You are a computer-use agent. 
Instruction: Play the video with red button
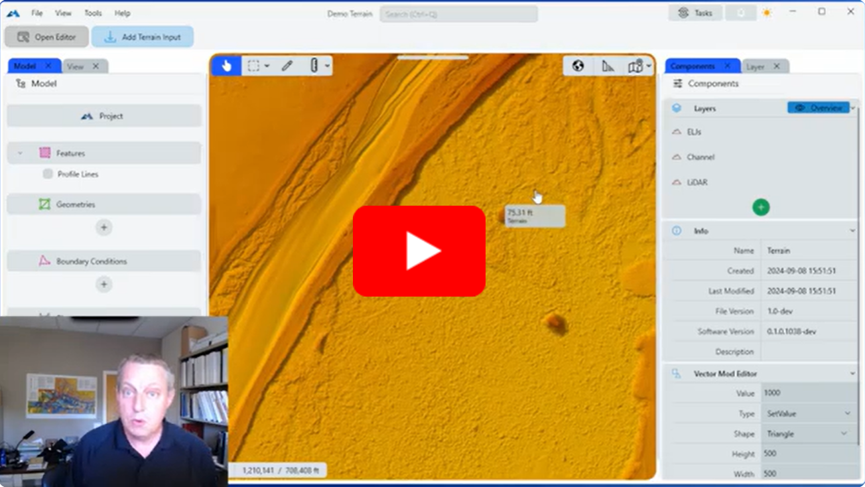pyautogui.click(x=419, y=251)
